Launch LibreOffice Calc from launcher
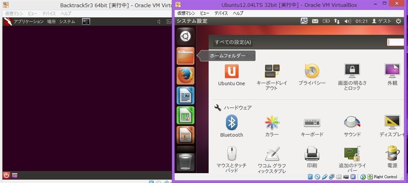 186,115
